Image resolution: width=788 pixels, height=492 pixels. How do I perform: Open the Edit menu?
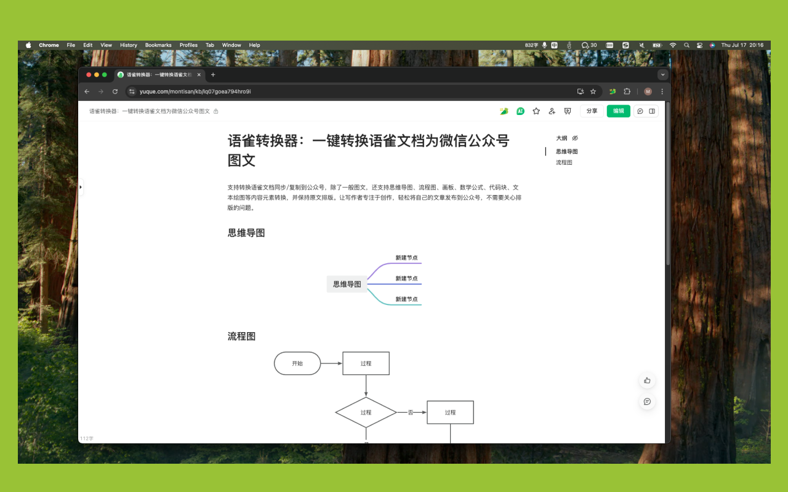tap(88, 45)
